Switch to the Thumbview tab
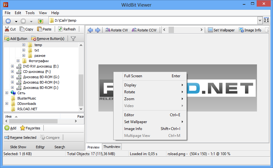Screen dimensions: 273x168 [x=112, y=147]
